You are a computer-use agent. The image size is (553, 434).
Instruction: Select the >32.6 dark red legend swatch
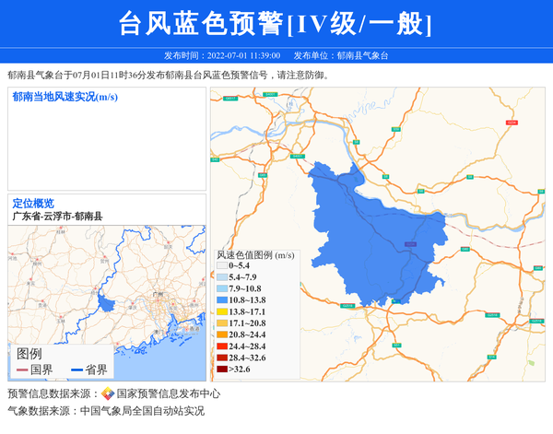[222, 369]
